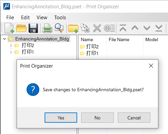Click Move Down chevron icon
This screenshot has width=168, height=134.
[x=147, y=28]
